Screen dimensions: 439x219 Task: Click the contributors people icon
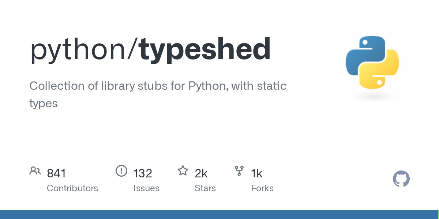35,170
